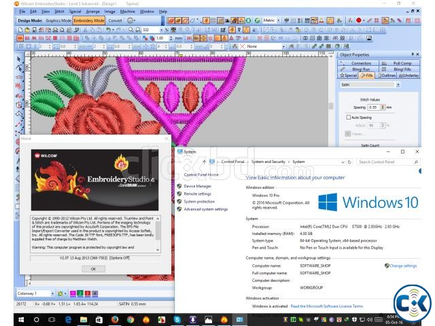This screenshot has width=435, height=326.
Task: Select the Zoom magnifier tool
Action: 130,30
